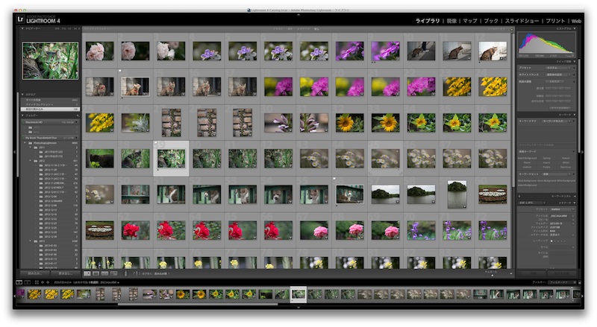
Task: Select the portrait-oriented island tree thumbnail
Action: pos(457,194)
